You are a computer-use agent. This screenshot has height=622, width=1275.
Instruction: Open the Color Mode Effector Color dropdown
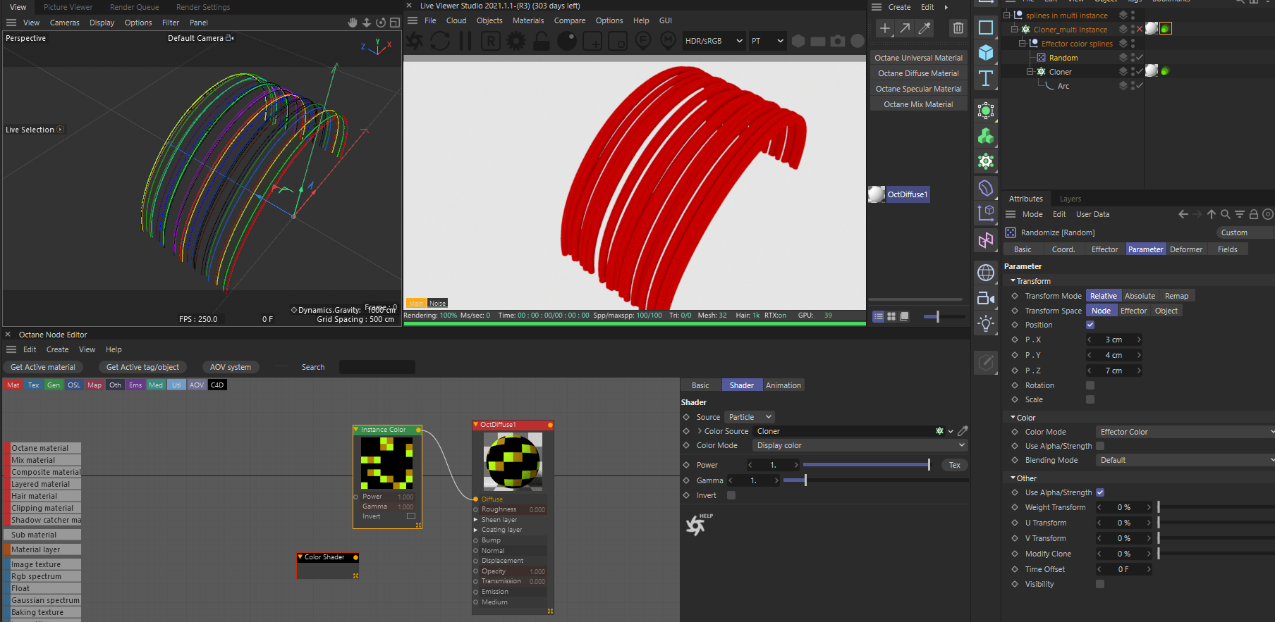(x=1185, y=432)
